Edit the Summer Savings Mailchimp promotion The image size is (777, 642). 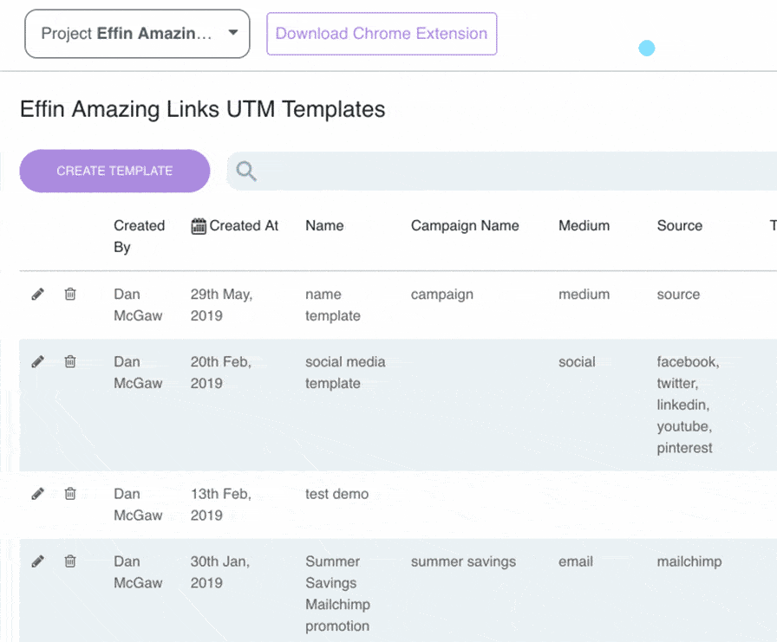click(37, 561)
